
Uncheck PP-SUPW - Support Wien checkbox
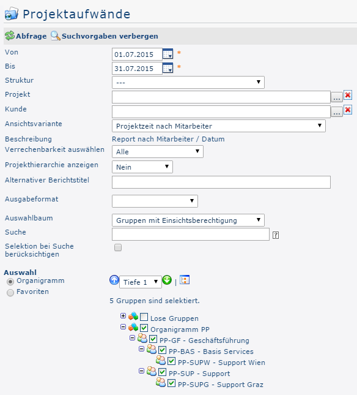pos(171,361)
